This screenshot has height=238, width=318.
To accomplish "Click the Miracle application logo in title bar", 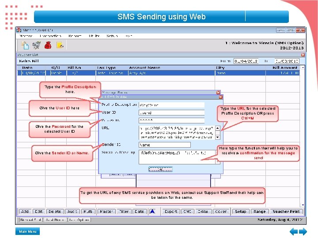I will (x=19, y=30).
